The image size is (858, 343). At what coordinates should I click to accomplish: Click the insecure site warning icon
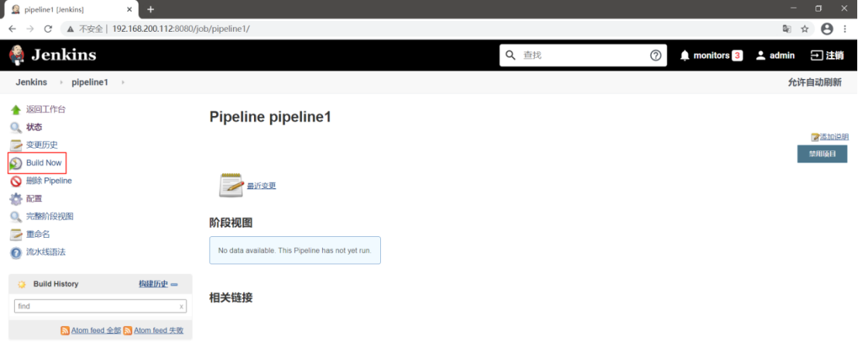point(70,29)
